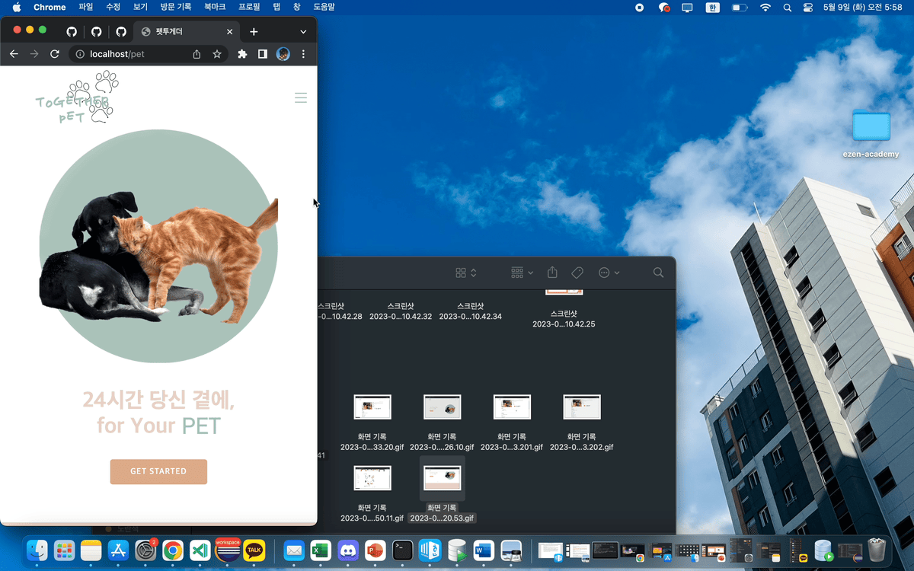Image resolution: width=914 pixels, height=571 pixels.
Task: Open the 방문 기록 menu
Action: pyautogui.click(x=176, y=7)
